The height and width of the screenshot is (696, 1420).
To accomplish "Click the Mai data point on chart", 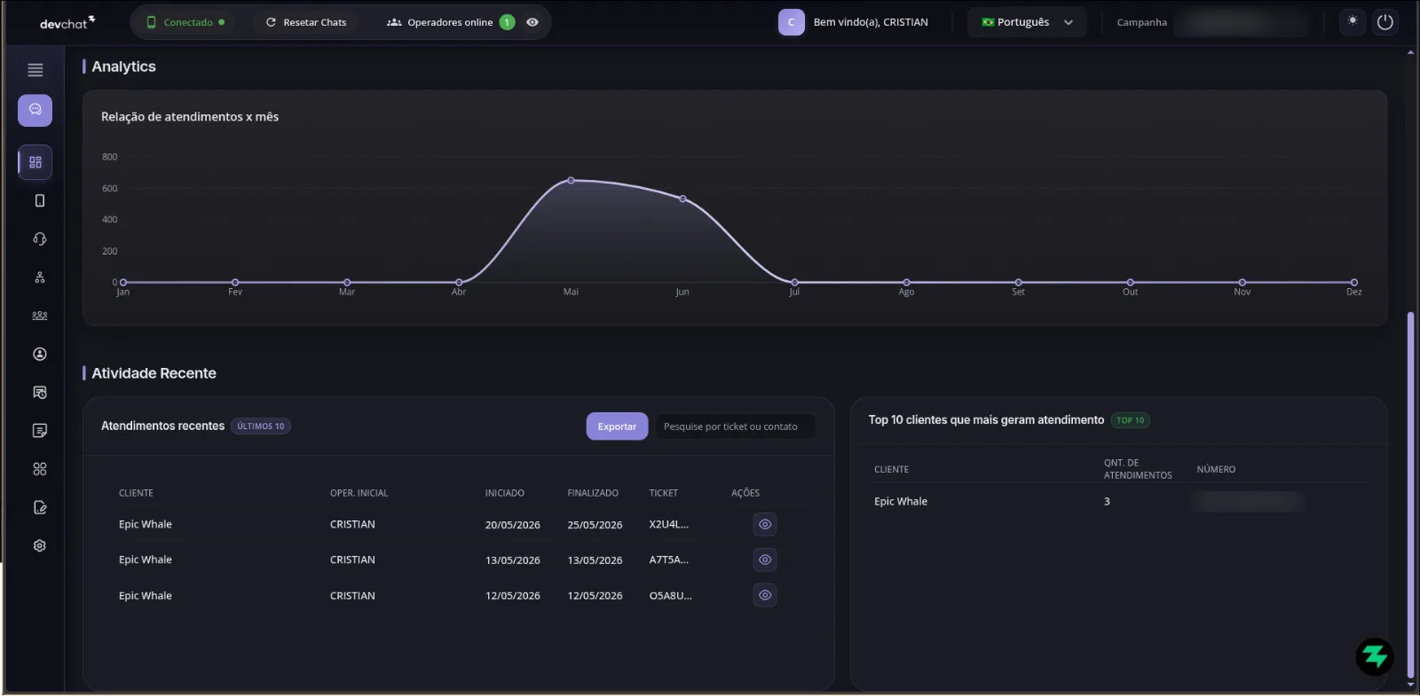I will coord(571,180).
